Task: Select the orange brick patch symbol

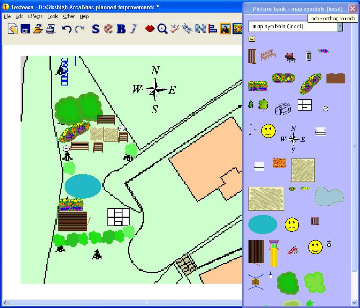Action: pyautogui.click(x=279, y=163)
